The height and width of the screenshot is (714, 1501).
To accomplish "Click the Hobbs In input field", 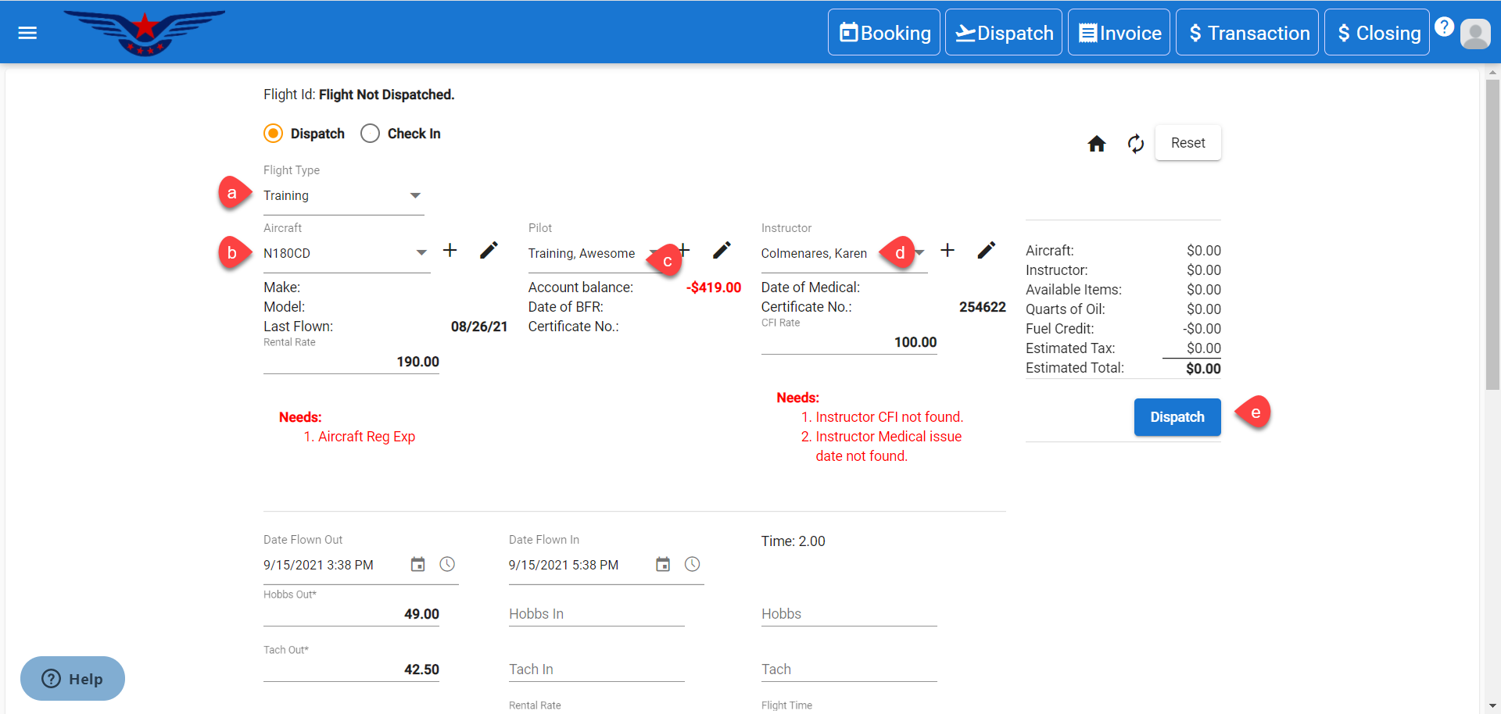I will [x=596, y=614].
